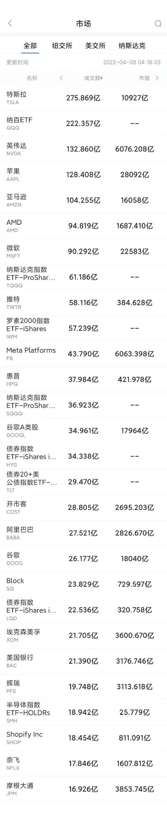This screenshot has height=820, width=167.
Task: Click the right chevron next to 市值
Action: click(157, 78)
